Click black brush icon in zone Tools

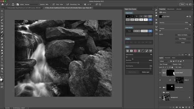143,51
